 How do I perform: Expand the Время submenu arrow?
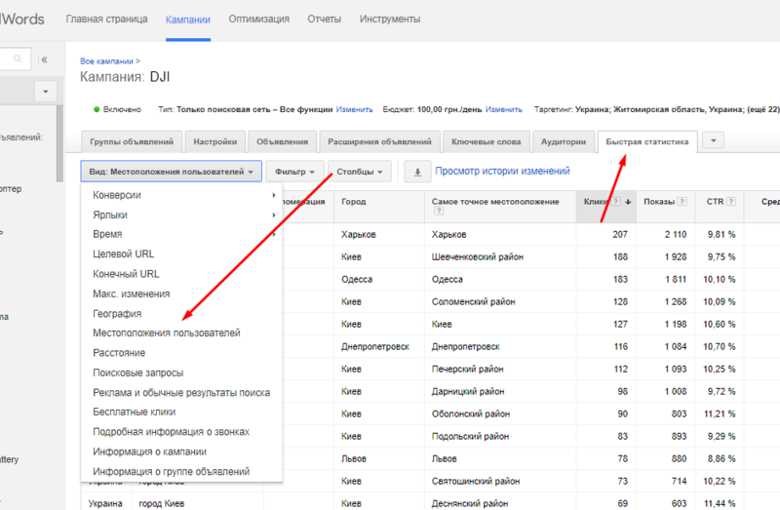[274, 234]
